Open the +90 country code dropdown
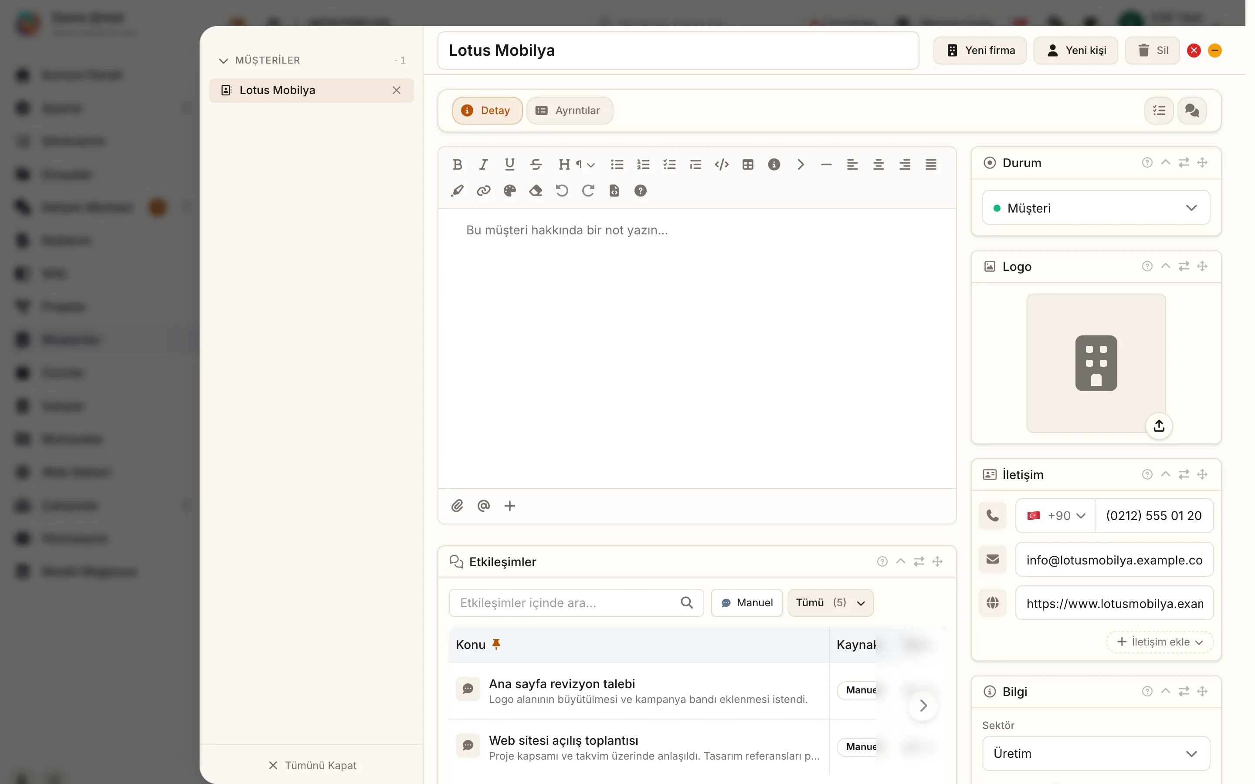Image resolution: width=1255 pixels, height=784 pixels. point(1055,516)
